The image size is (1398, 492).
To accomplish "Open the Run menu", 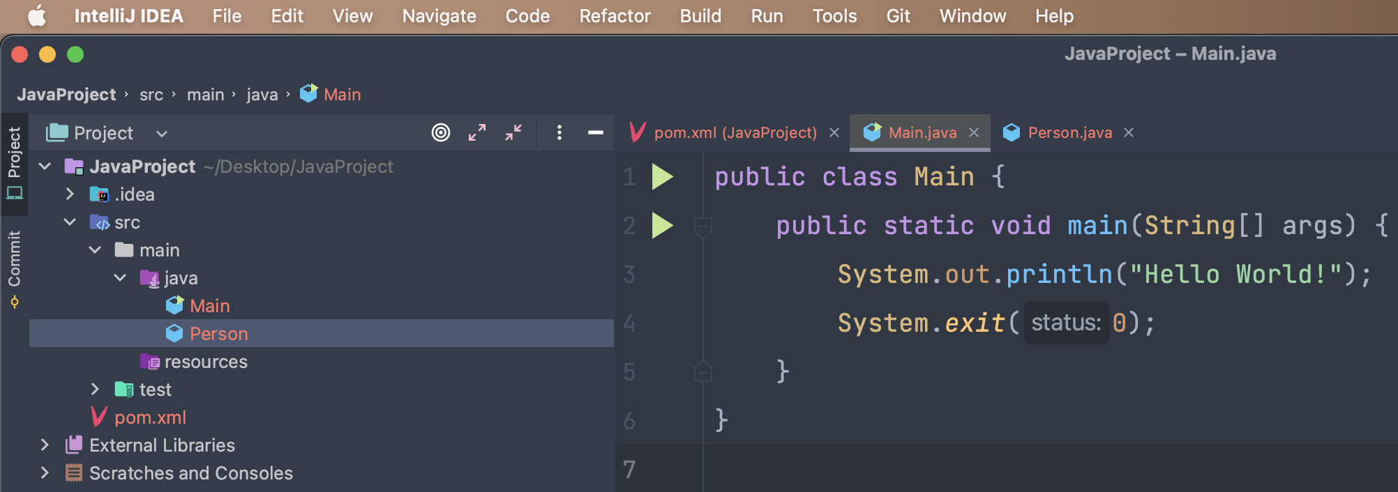I will (x=767, y=15).
